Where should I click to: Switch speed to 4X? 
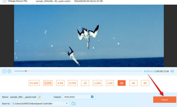[x=133, y=83]
